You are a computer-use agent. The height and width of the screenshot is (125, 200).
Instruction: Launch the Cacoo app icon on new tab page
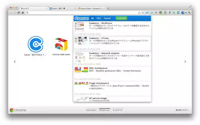[35, 44]
